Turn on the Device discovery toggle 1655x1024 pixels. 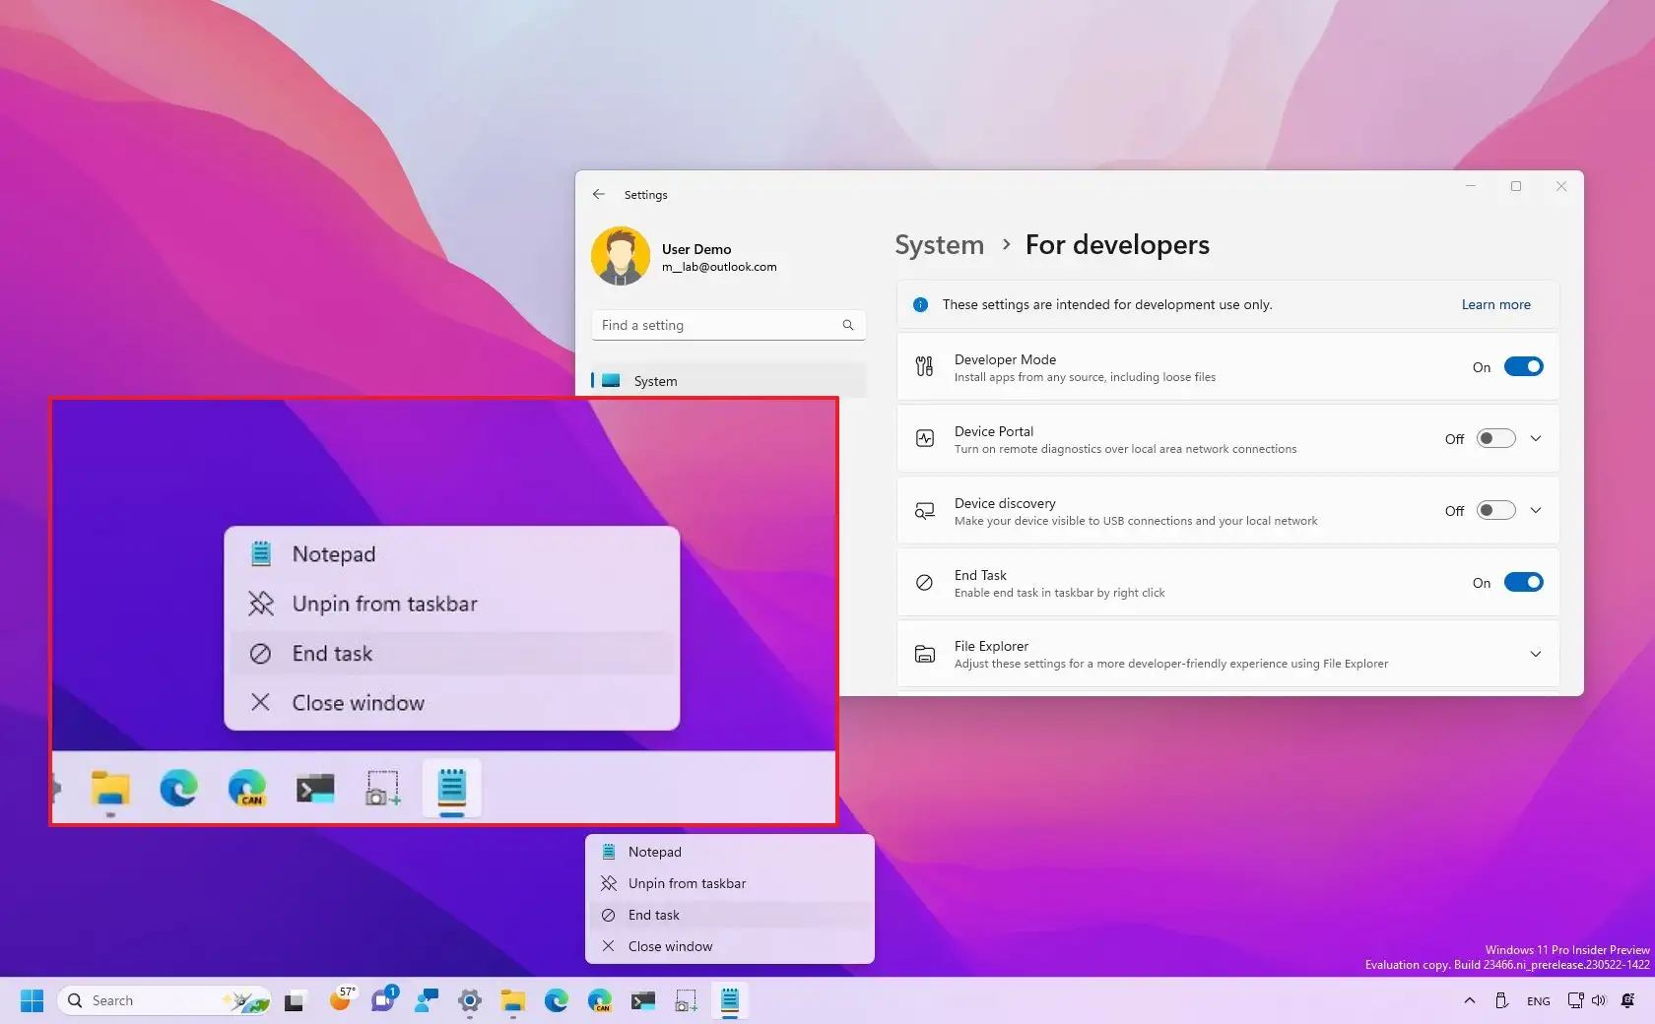[x=1495, y=510]
